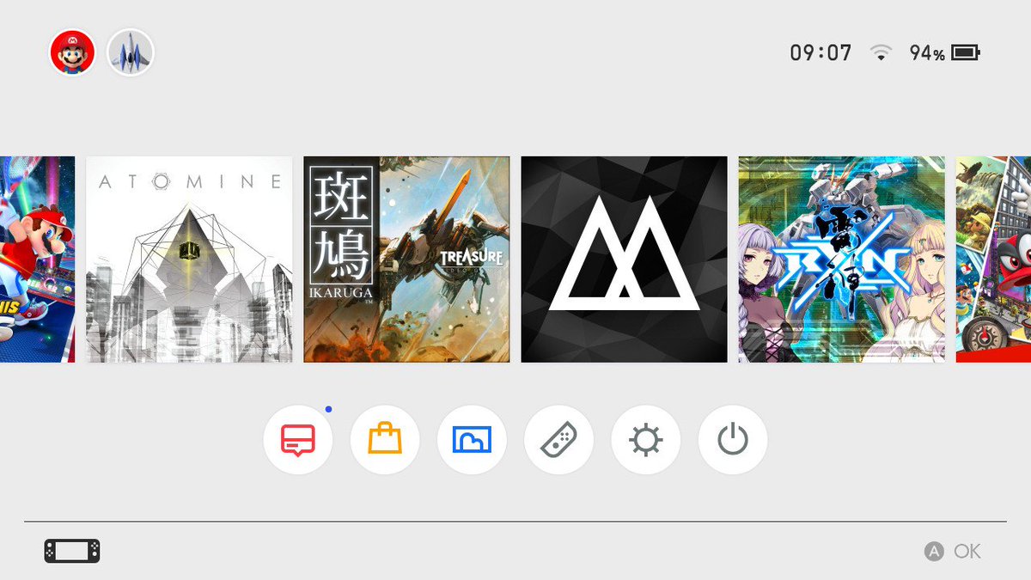Image resolution: width=1031 pixels, height=580 pixels.
Task: Click the 94% battery percentage
Action: pos(927,53)
